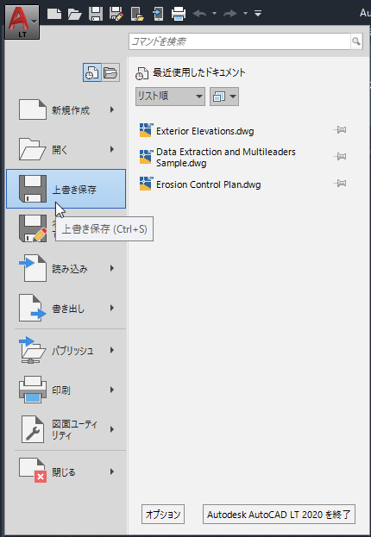This screenshot has width=371, height=537.
Task: Click DWG file icon of Exterior Elevations
Action: point(146,130)
